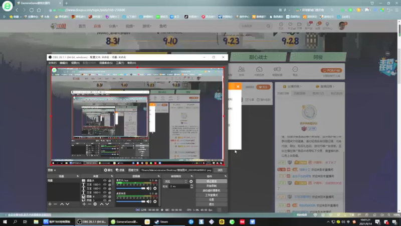Move selected source down in Sources panel
The width and height of the screenshot is (401, 226).
pyautogui.click(x=107, y=204)
